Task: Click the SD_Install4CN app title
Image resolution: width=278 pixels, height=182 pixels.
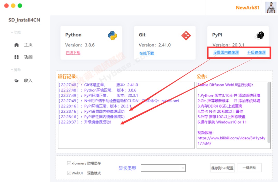Action: tap(24, 20)
